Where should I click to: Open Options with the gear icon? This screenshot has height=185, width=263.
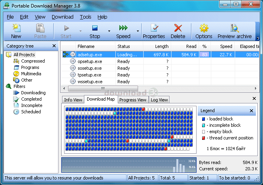click(x=204, y=29)
